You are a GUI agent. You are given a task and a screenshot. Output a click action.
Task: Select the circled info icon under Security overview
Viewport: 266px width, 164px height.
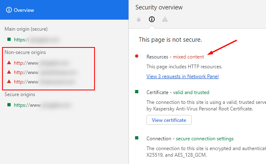(152, 19)
